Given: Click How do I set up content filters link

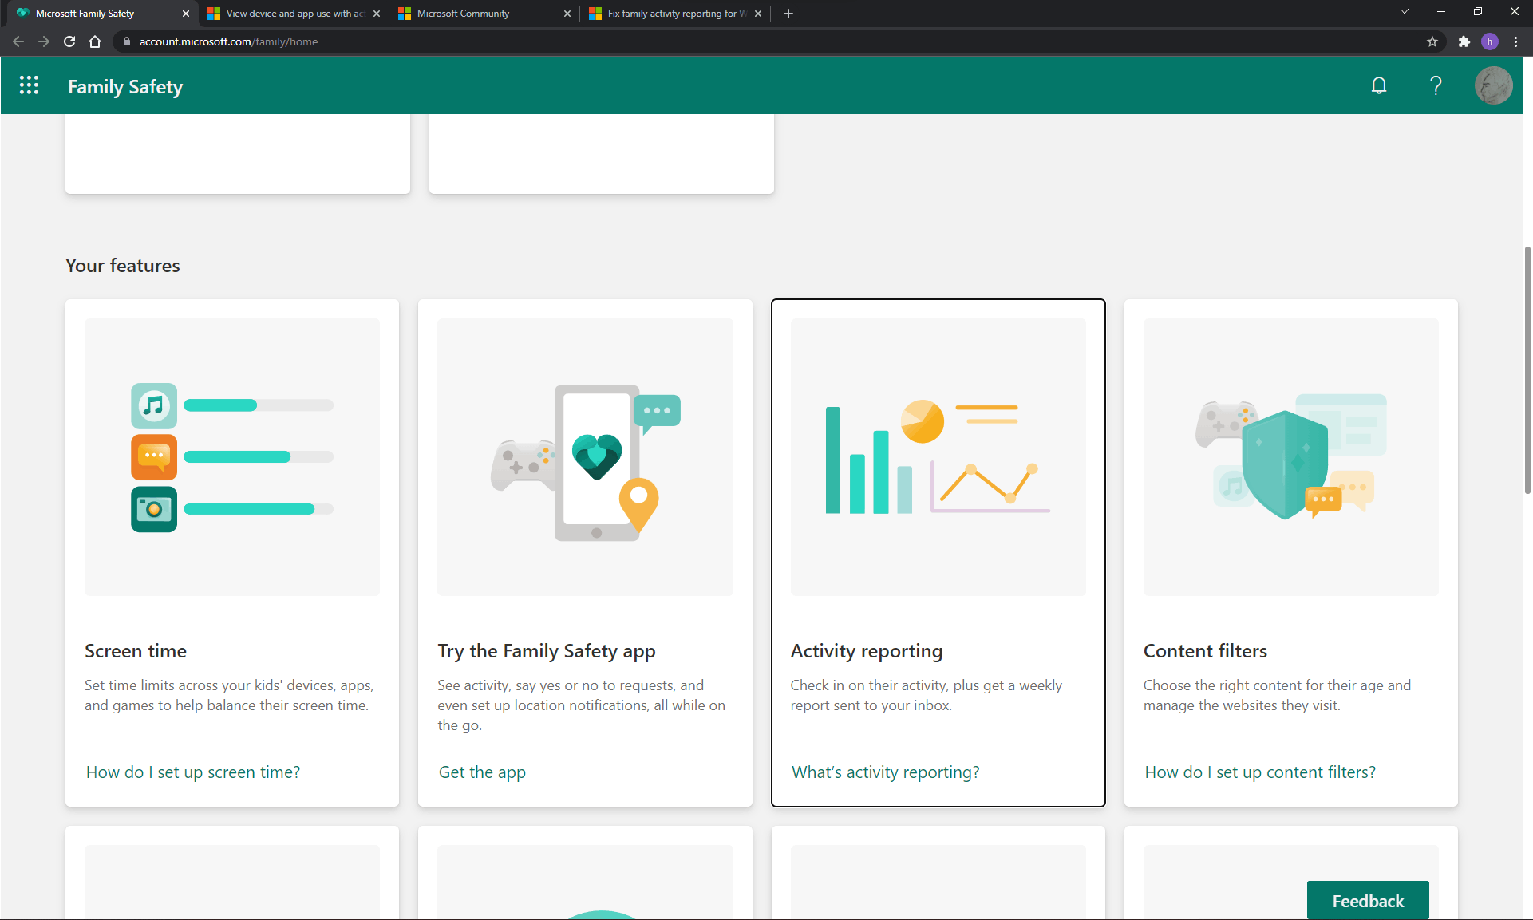Looking at the screenshot, I should click(1259, 772).
